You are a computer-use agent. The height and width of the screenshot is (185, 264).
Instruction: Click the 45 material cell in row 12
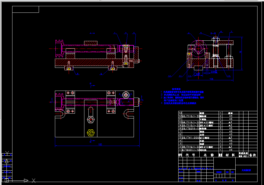230,116
